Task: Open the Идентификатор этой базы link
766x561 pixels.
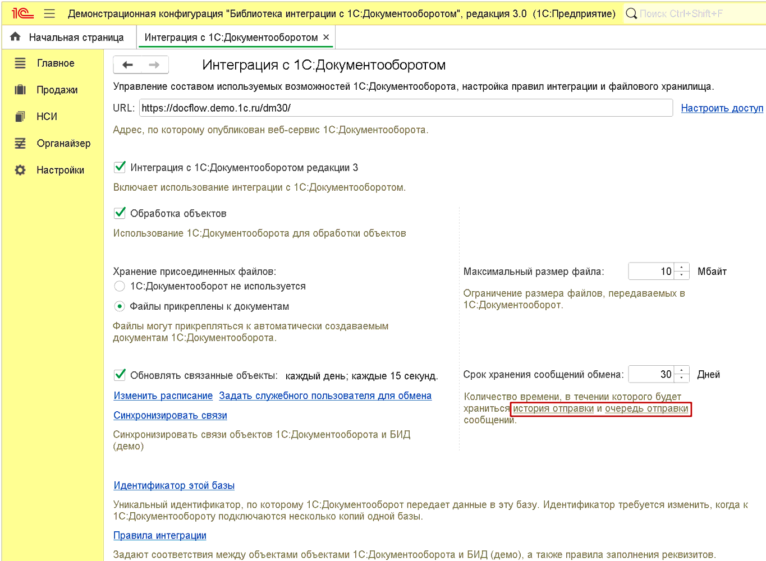Action: click(x=174, y=485)
